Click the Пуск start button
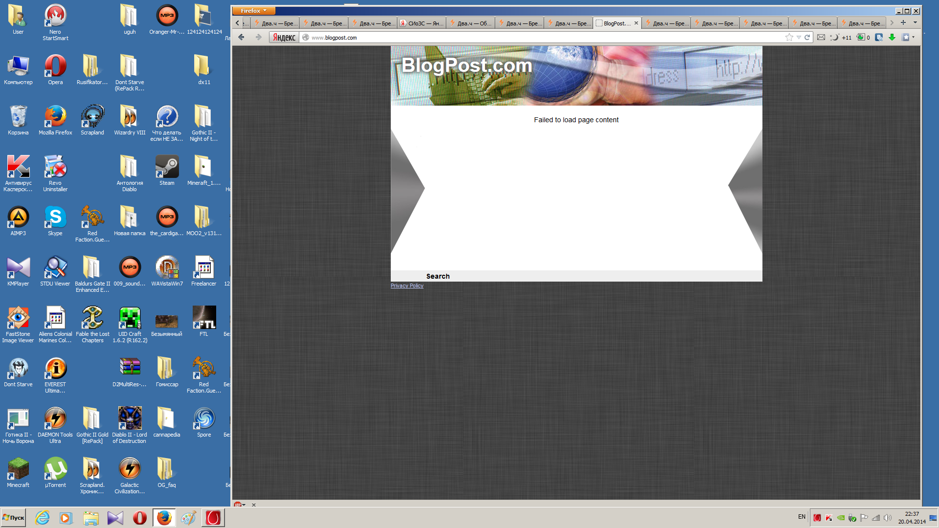Viewport: 939px width, 528px height. point(13,518)
